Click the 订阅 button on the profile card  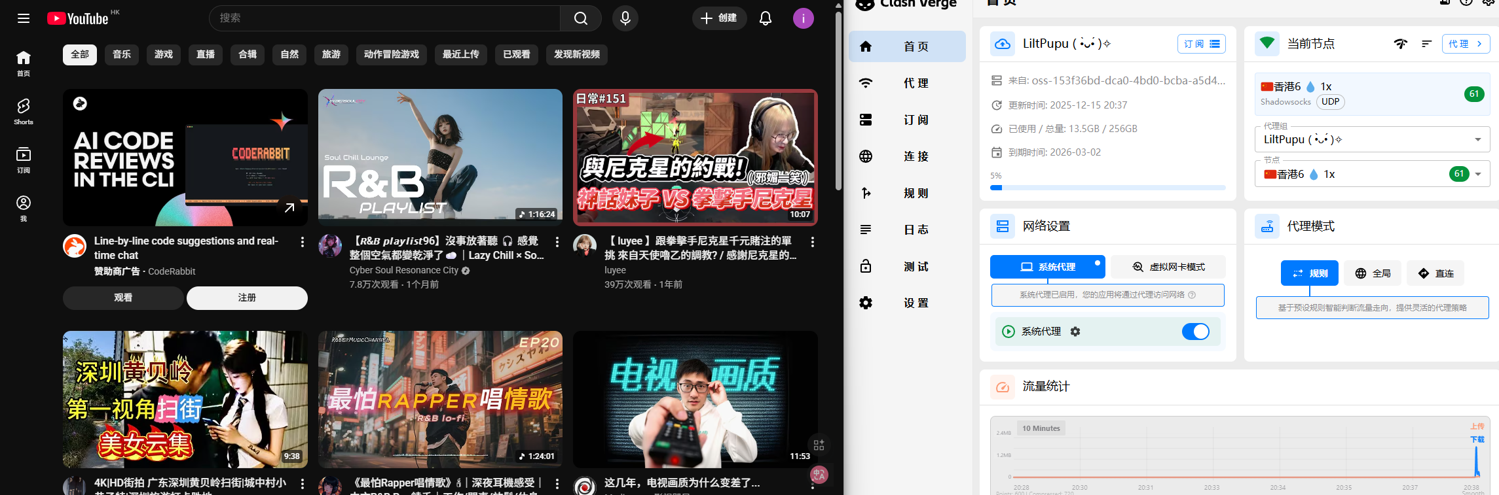[1201, 44]
